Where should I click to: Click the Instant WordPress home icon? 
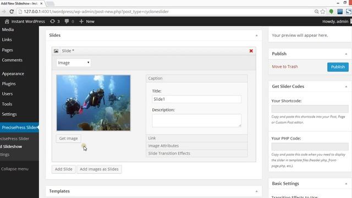pyautogui.click(x=7, y=21)
